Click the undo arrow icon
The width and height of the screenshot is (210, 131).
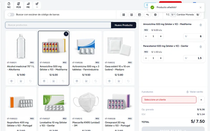[x=147, y=15]
